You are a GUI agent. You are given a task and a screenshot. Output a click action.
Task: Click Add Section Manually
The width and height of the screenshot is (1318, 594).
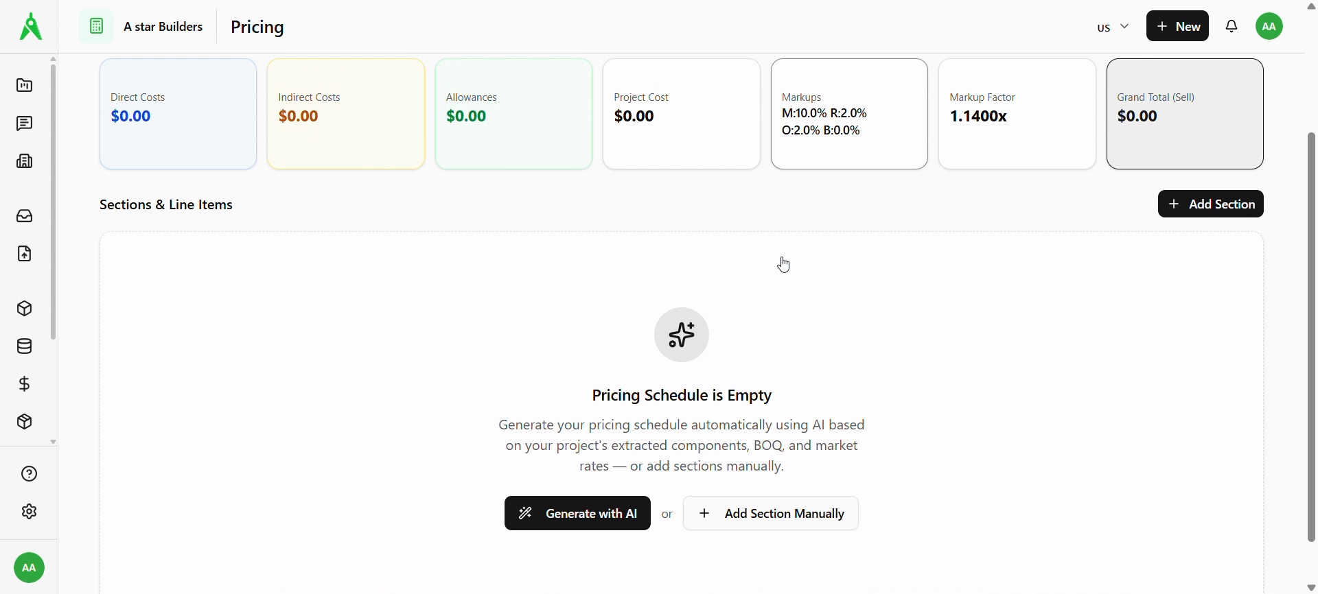coord(771,514)
